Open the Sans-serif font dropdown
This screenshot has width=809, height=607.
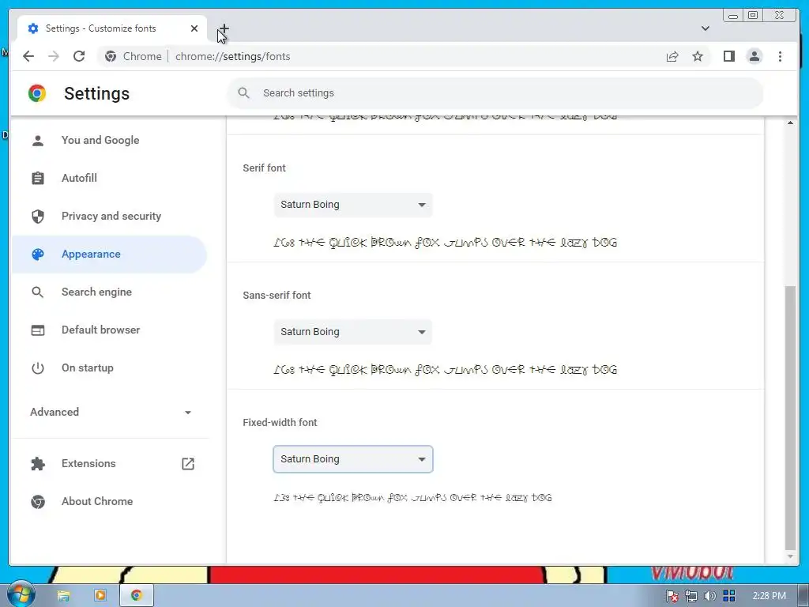pos(353,332)
